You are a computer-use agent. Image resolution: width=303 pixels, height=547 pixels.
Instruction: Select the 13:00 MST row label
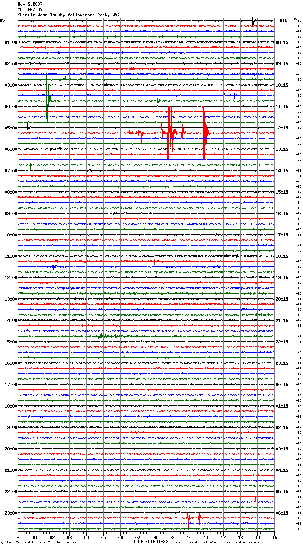tap(11, 299)
